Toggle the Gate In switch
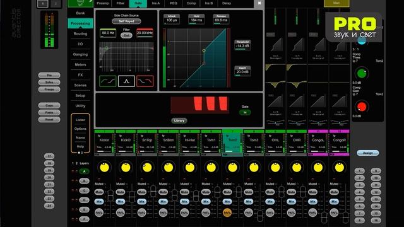Viewport: 404px width, 227px height. pos(245,112)
